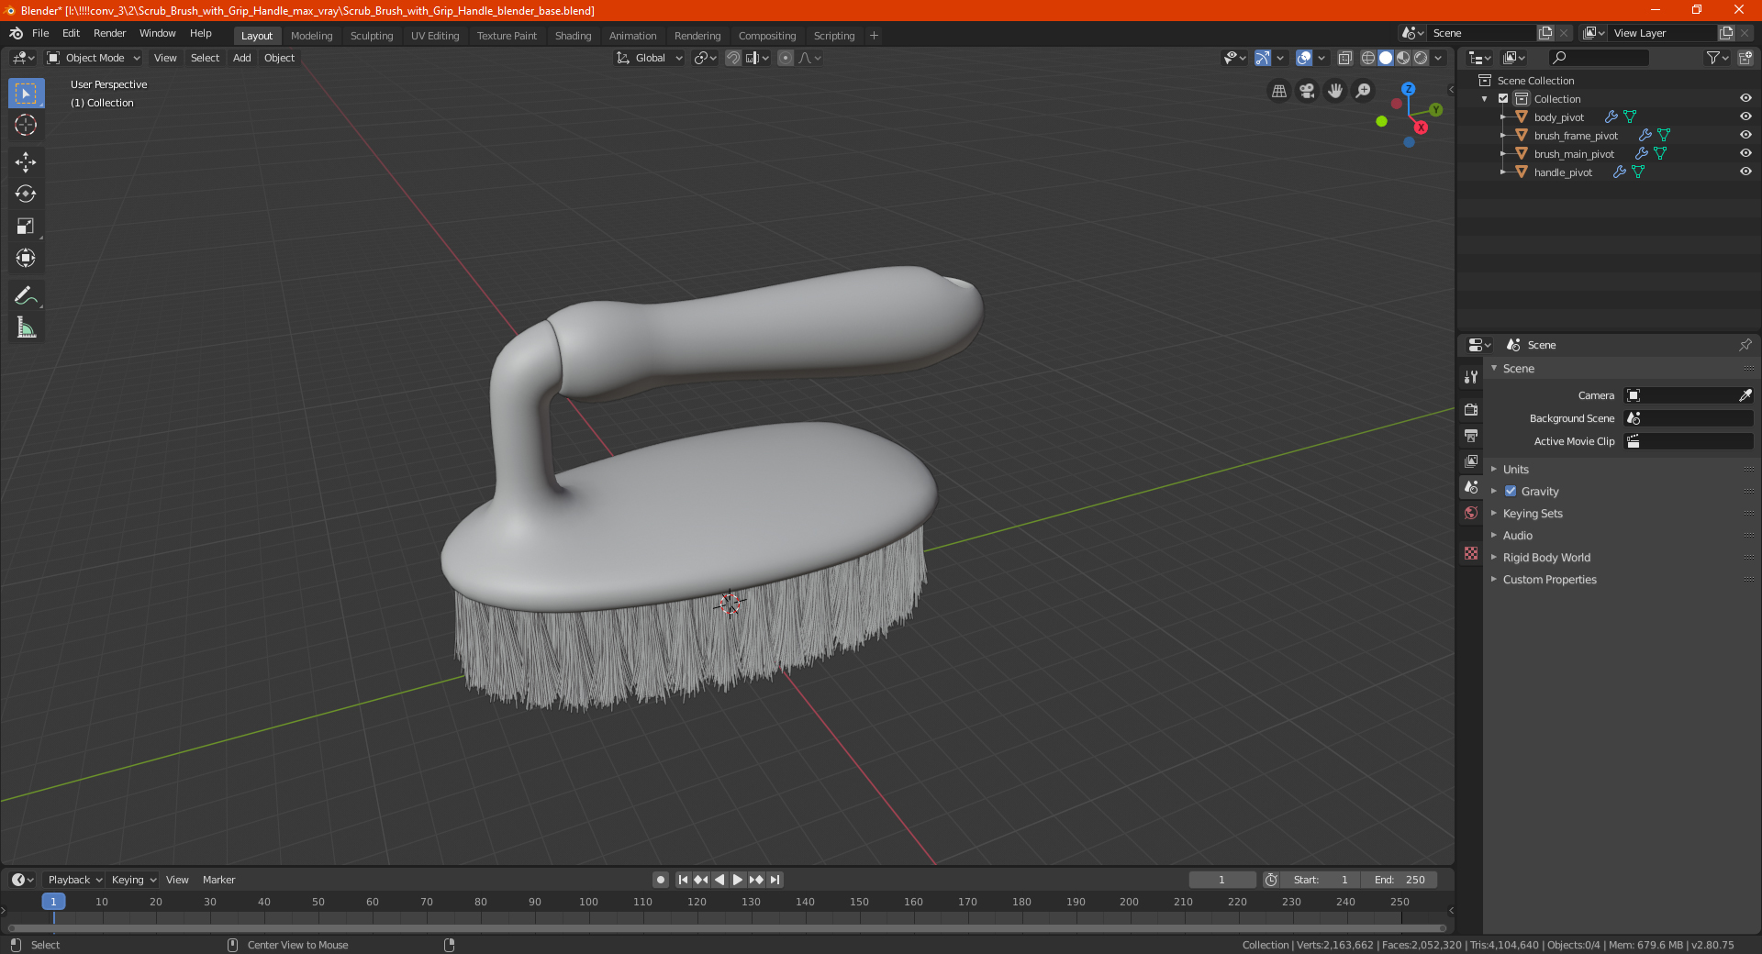Screen dimensions: 1762x954
Task: Select the Measure tool
Action: coord(26,327)
